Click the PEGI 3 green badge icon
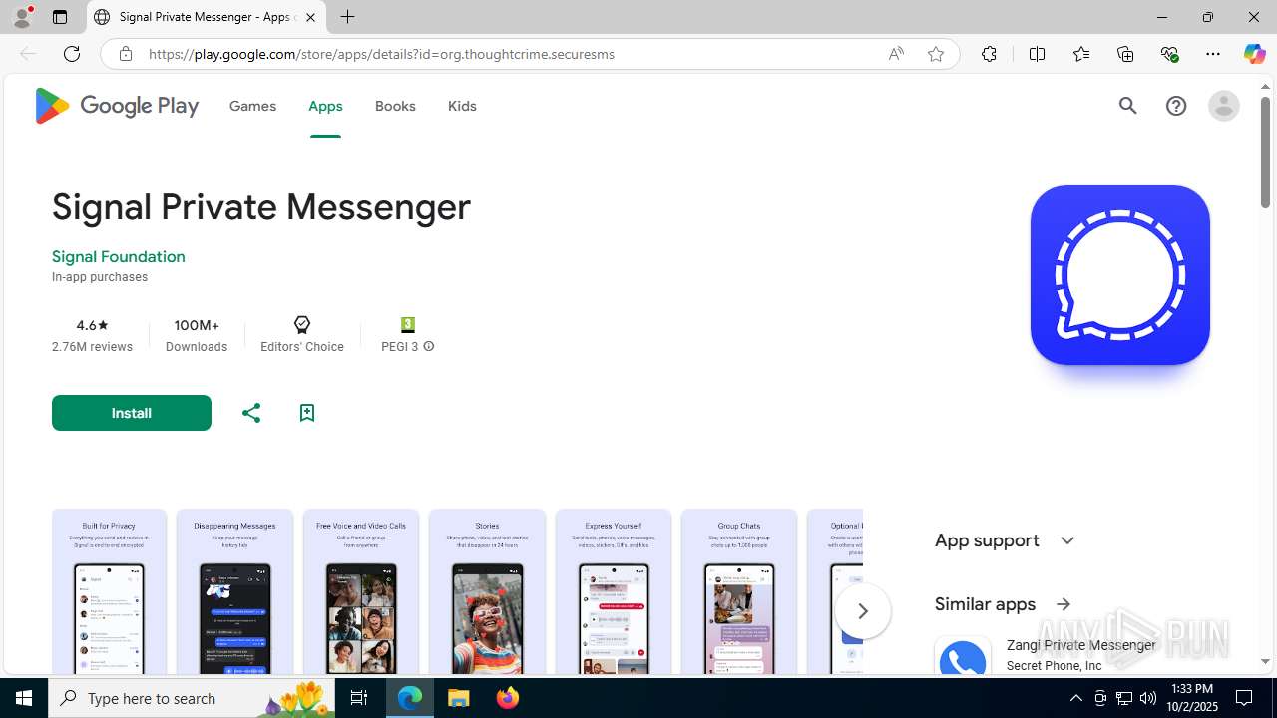The height and width of the screenshot is (718, 1277). click(407, 325)
